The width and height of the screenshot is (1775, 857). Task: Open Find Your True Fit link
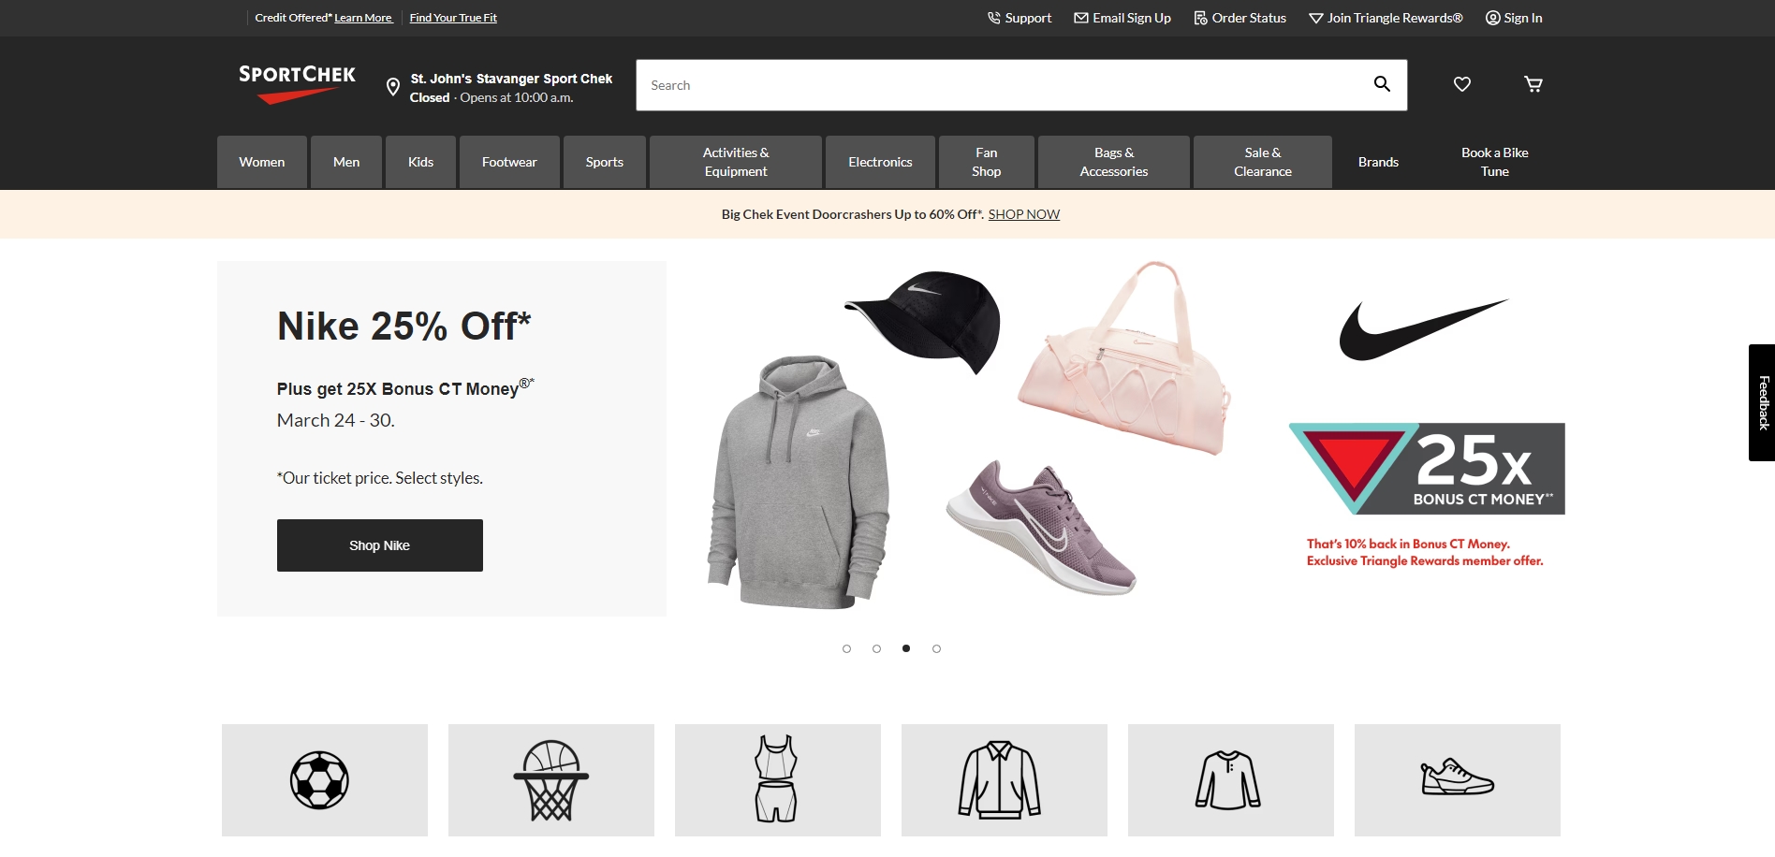(453, 18)
